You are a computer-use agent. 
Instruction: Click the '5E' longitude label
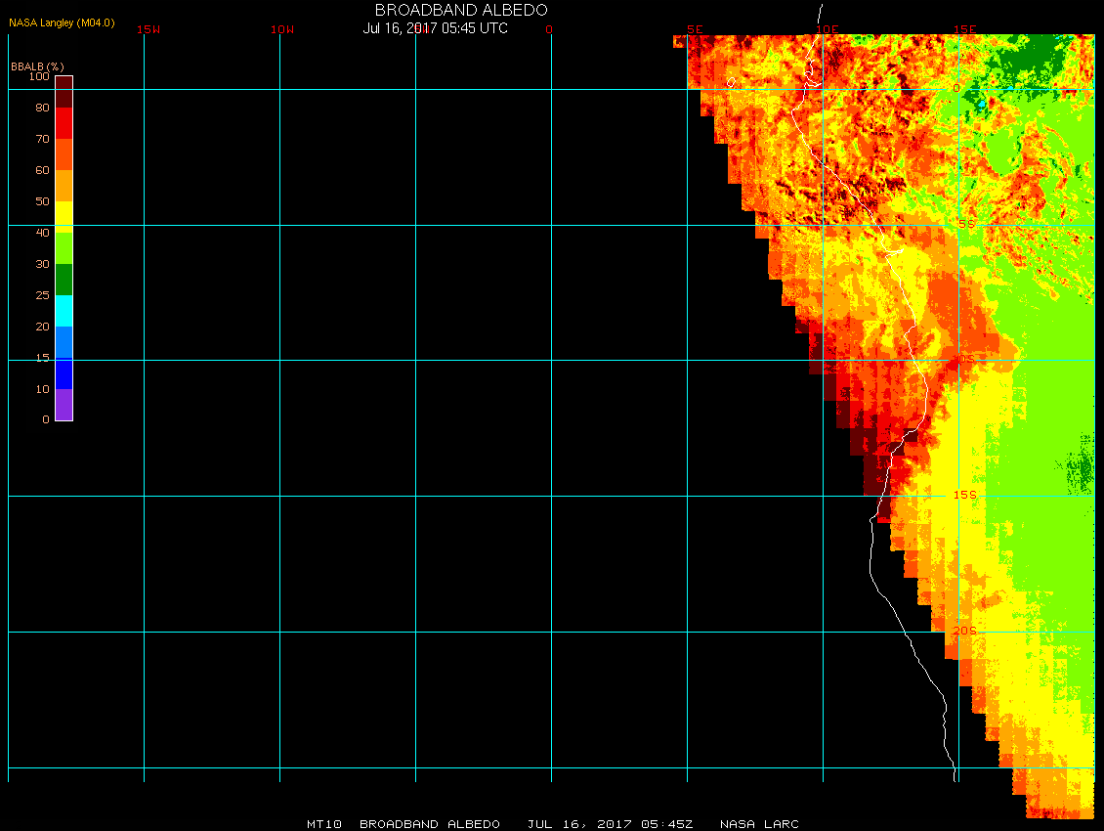click(x=695, y=29)
